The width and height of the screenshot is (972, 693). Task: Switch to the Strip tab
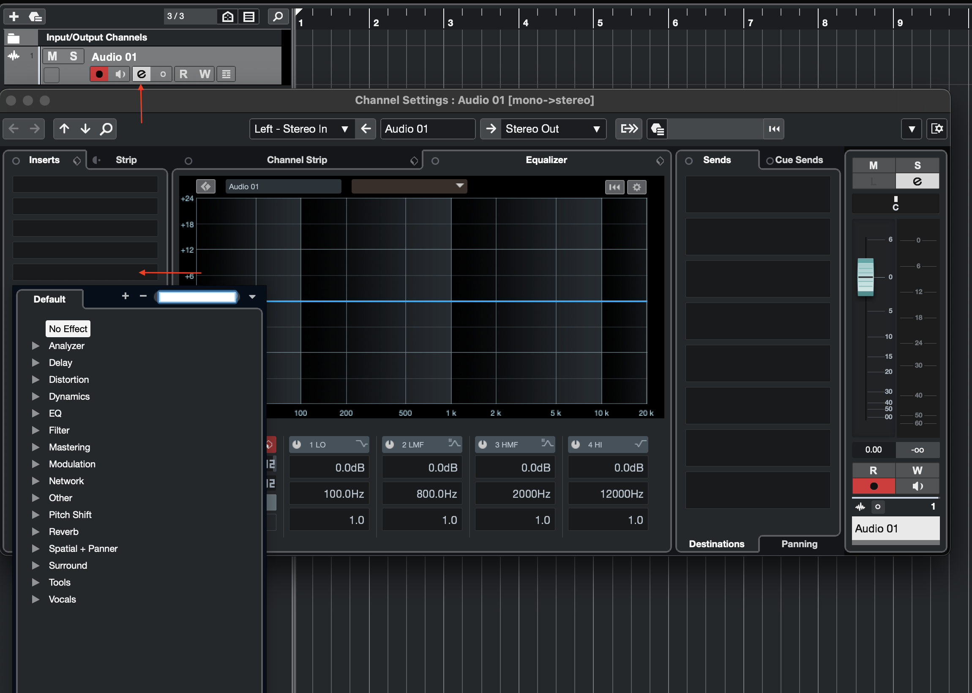point(126,160)
